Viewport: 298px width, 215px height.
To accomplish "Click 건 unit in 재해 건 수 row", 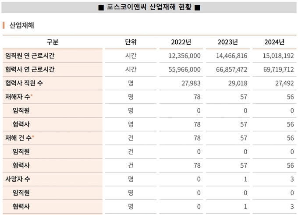I will (131, 137).
